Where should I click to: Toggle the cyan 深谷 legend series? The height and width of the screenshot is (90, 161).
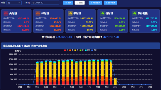point(88,50)
